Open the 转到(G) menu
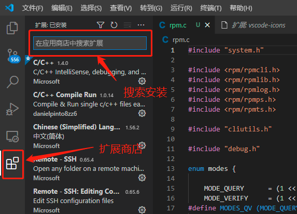The image size is (297, 214). click(151, 8)
